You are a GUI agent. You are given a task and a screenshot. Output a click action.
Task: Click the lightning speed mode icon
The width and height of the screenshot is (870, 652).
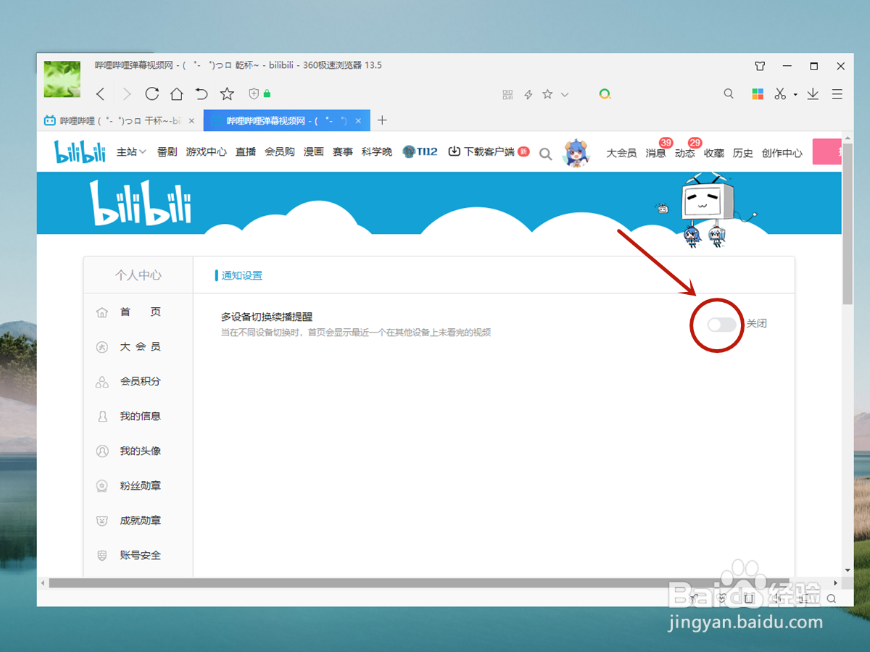(x=529, y=94)
